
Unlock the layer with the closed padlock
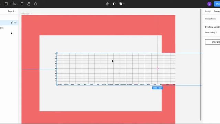click(12, 33)
